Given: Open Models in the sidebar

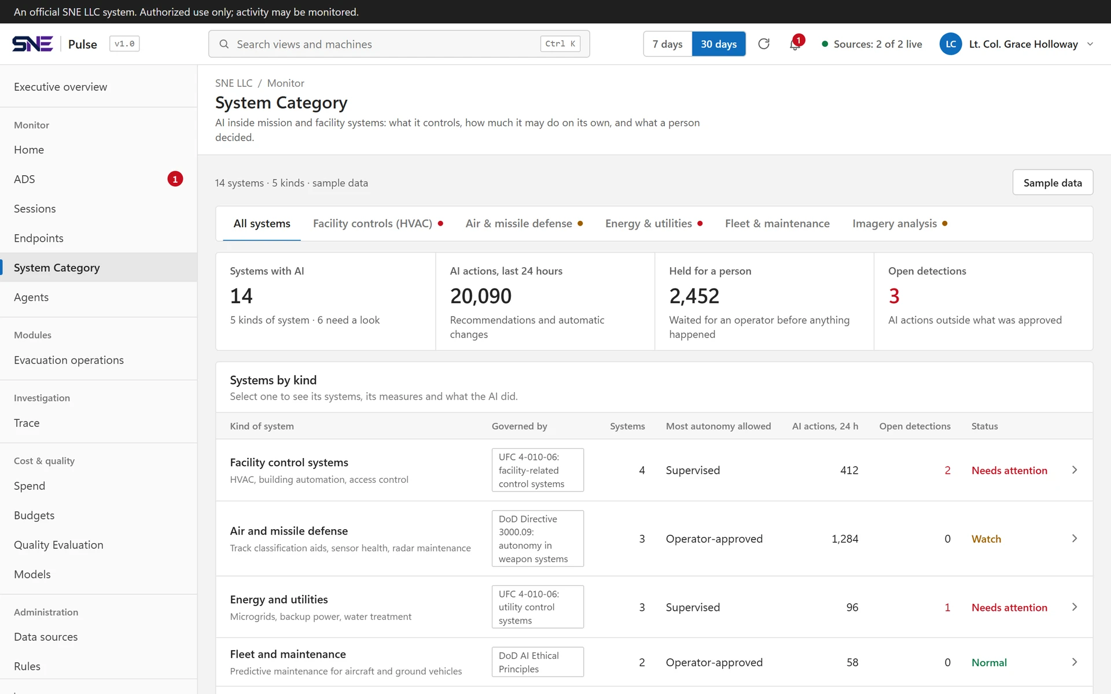Looking at the screenshot, I should (98, 575).
